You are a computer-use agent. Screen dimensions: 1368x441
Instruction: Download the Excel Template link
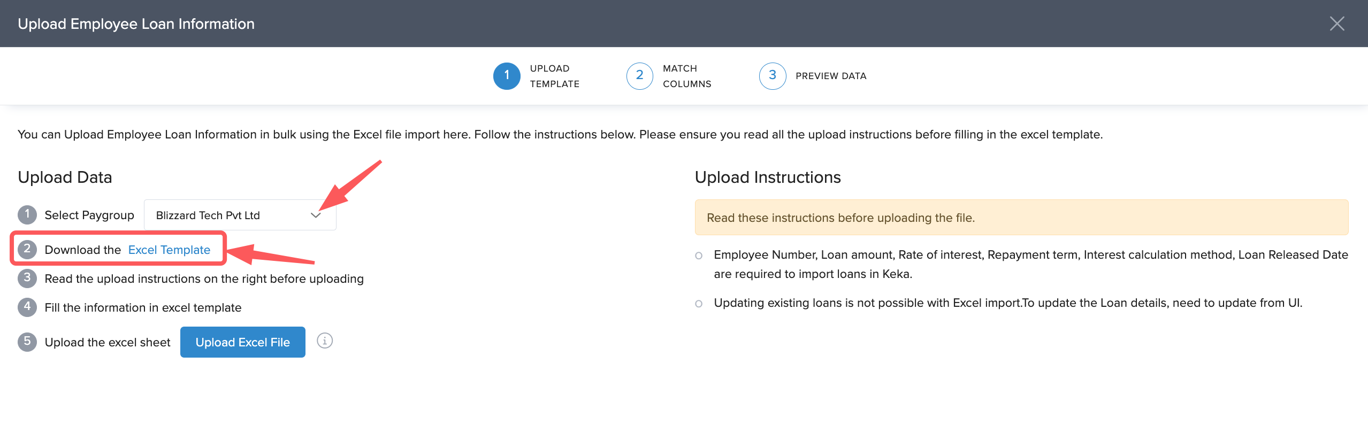pyautogui.click(x=169, y=250)
